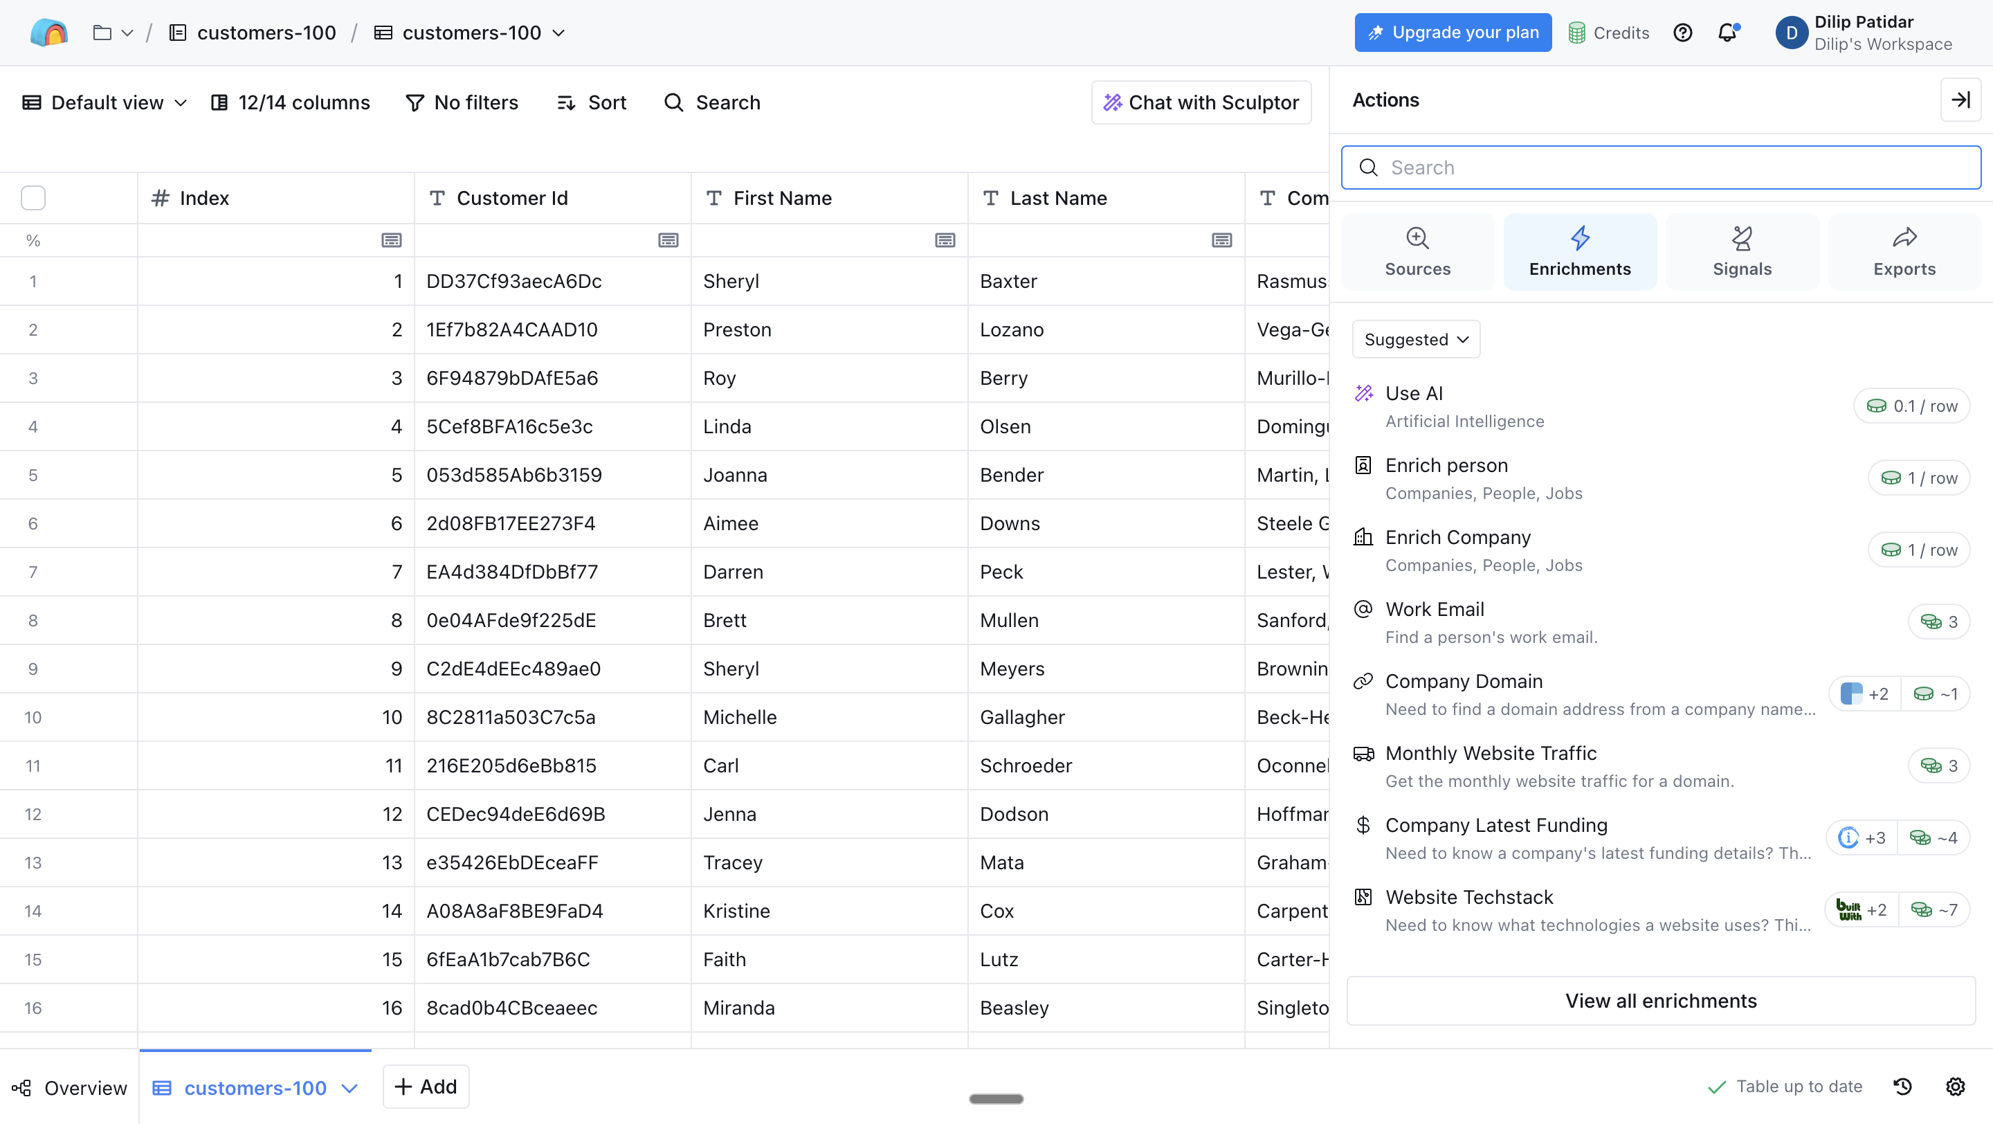Expand the Suggested enrichments dropdown
The image size is (1993, 1124).
point(1415,339)
